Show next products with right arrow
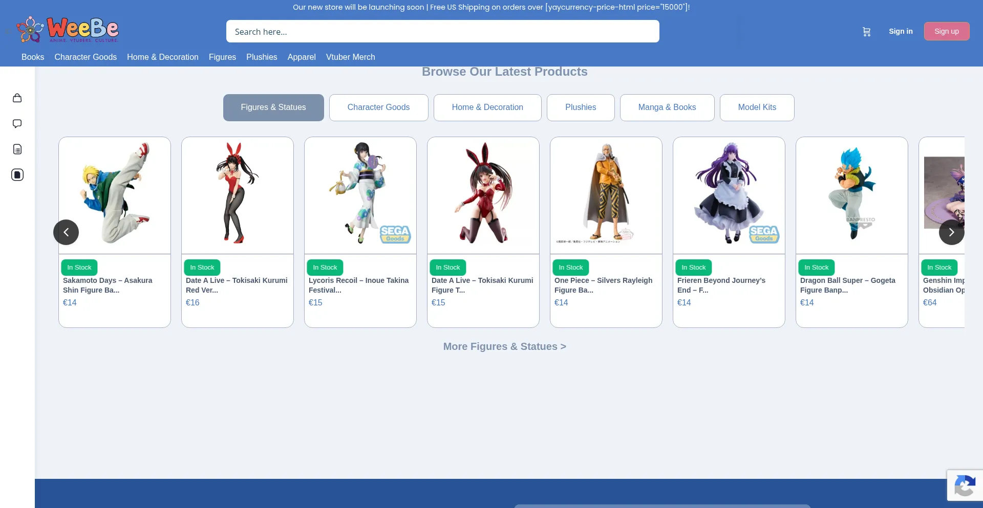The image size is (983, 508). (952, 232)
